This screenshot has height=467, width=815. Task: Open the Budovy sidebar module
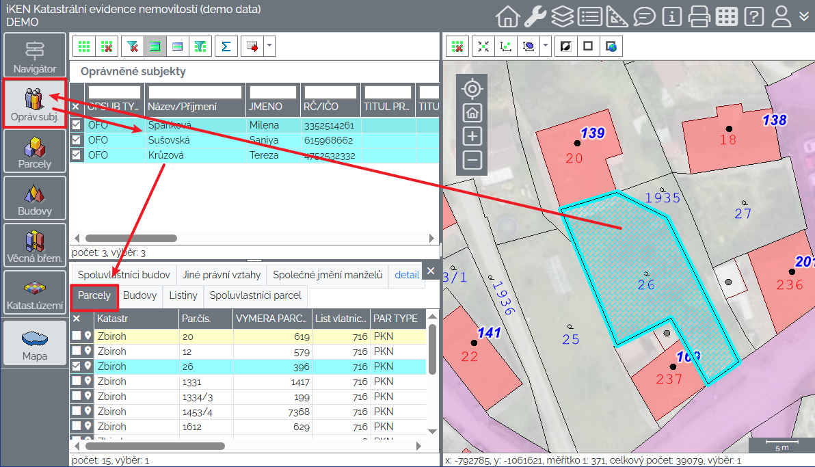click(35, 198)
